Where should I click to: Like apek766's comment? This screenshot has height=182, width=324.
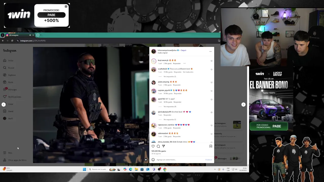pyautogui.click(x=211, y=100)
